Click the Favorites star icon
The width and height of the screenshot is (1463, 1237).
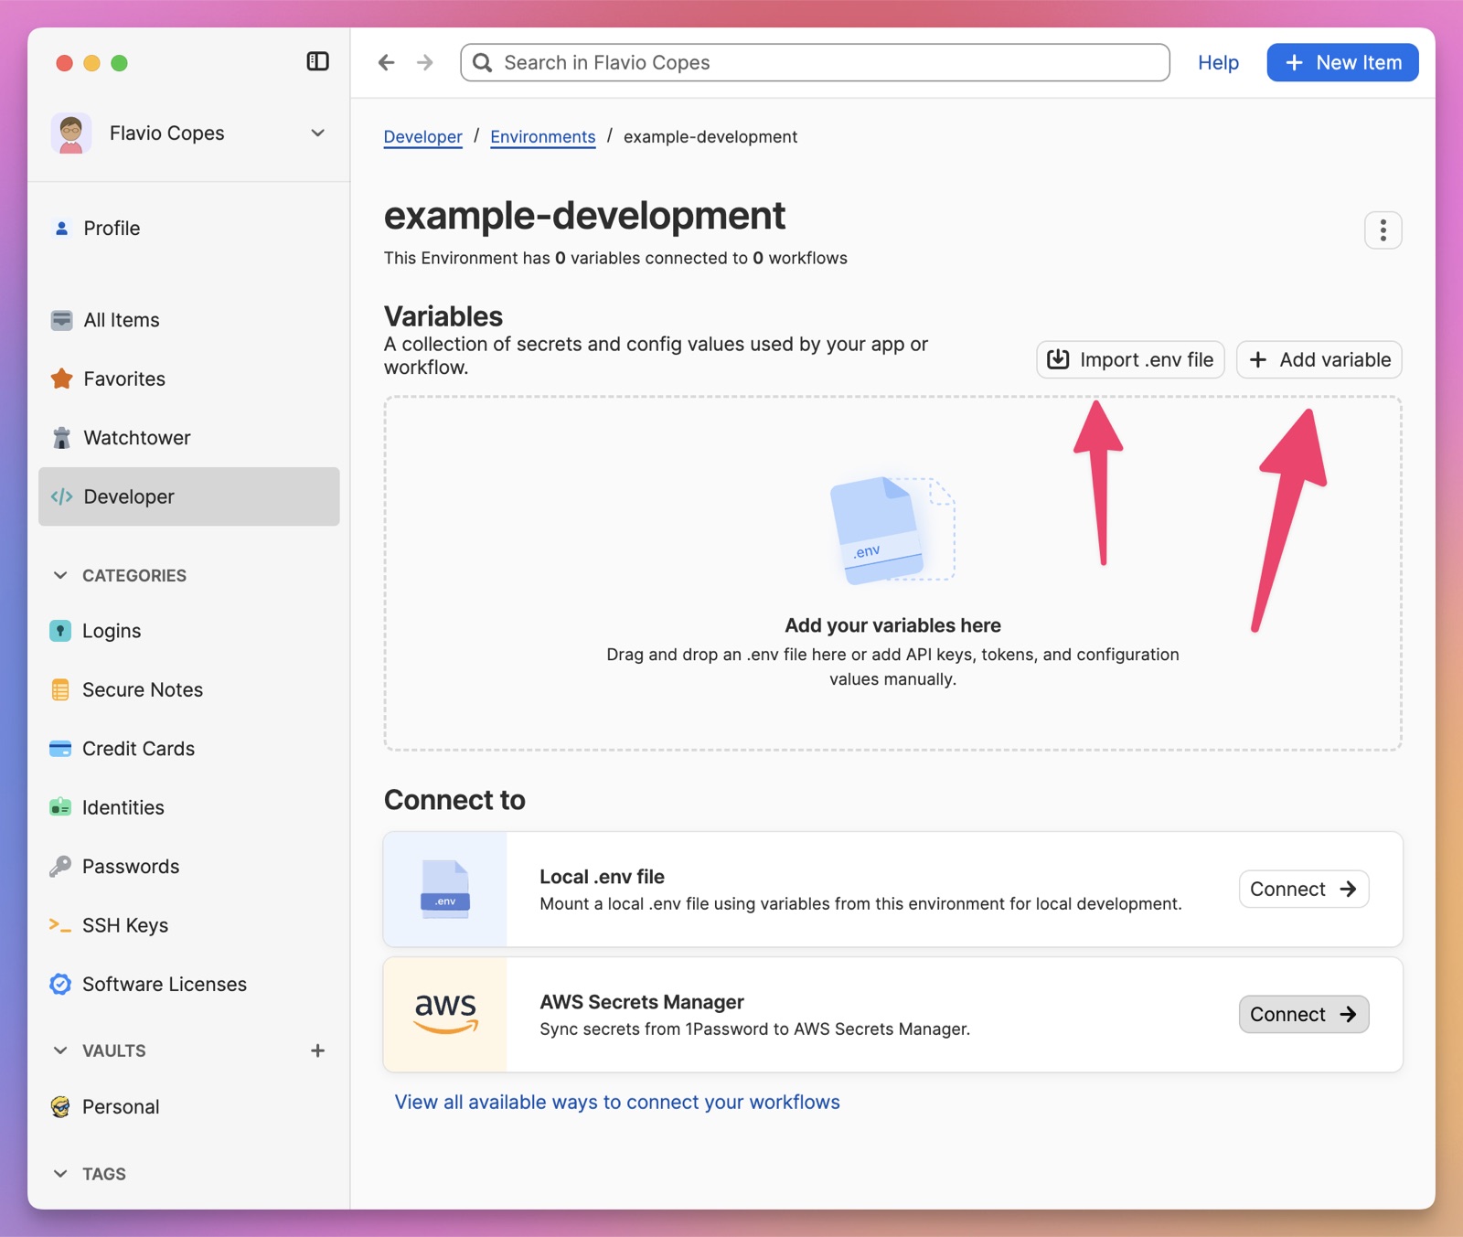pyautogui.click(x=61, y=379)
